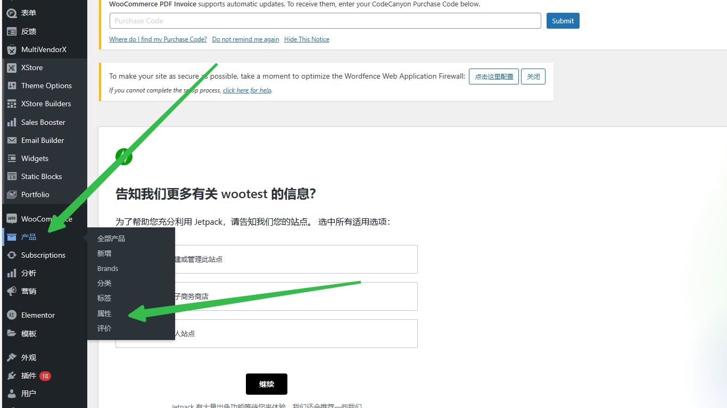Select 属性 from the products submenu
This screenshot has height=408, width=727.
coord(104,313)
